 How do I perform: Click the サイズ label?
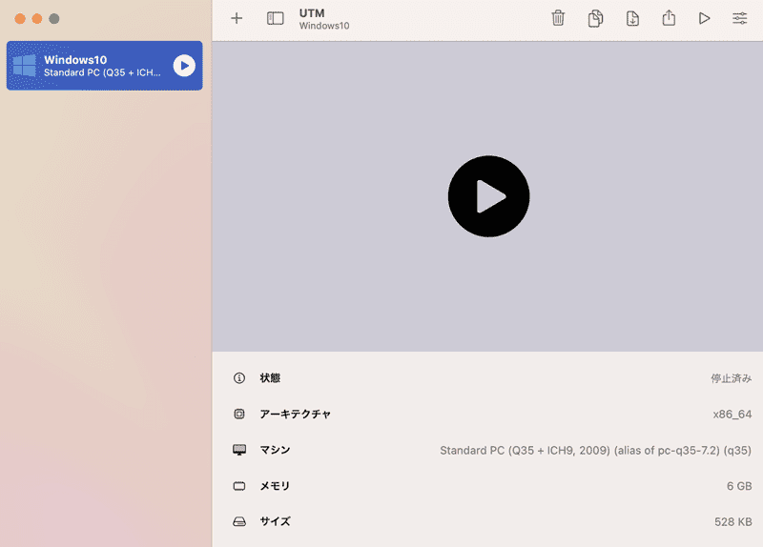pyautogui.click(x=275, y=521)
